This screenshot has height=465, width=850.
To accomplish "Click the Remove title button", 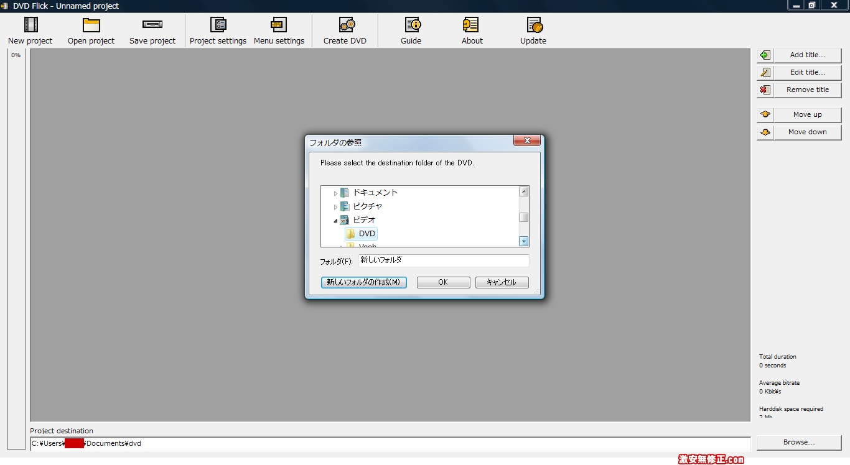I will 808,90.
